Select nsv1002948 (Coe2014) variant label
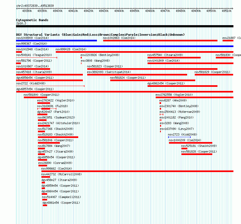 click(x=32, y=49)
